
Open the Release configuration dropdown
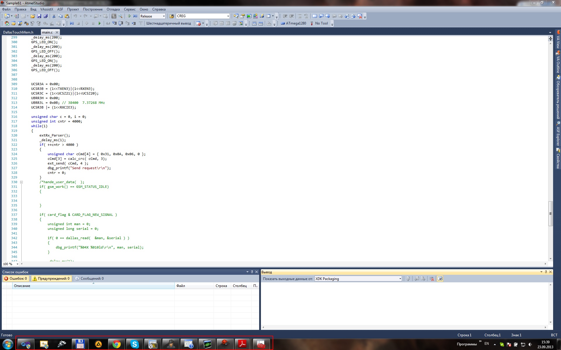click(x=164, y=16)
